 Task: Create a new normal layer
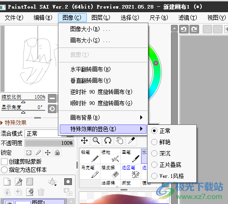pos(7,181)
